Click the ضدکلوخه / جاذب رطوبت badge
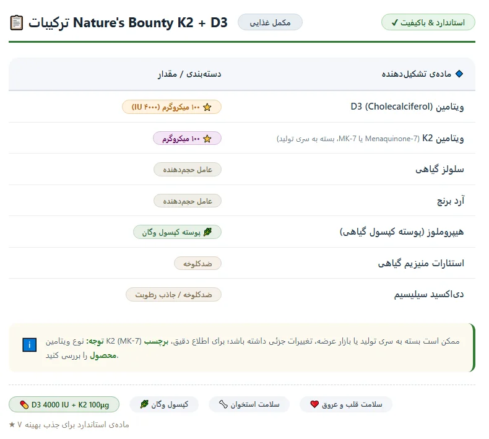This screenshot has width=489, height=439. 173,295
